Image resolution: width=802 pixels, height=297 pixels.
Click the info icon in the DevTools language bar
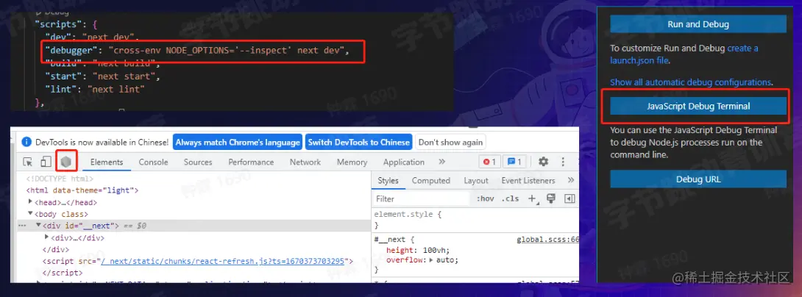(x=28, y=142)
